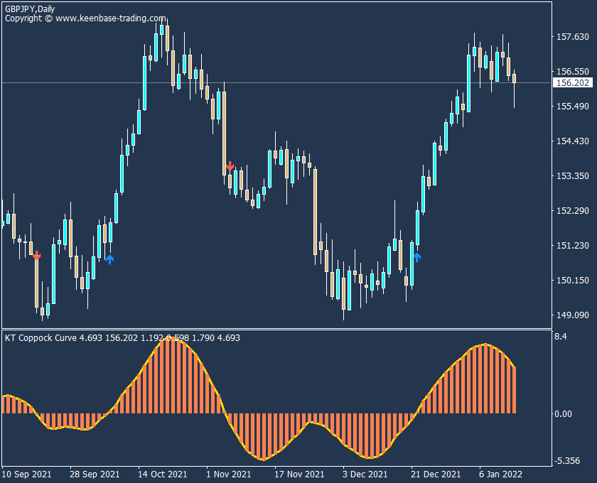Click the 3 Dec 2021 date label
Image resolution: width=597 pixels, height=483 pixels.
tap(365, 474)
